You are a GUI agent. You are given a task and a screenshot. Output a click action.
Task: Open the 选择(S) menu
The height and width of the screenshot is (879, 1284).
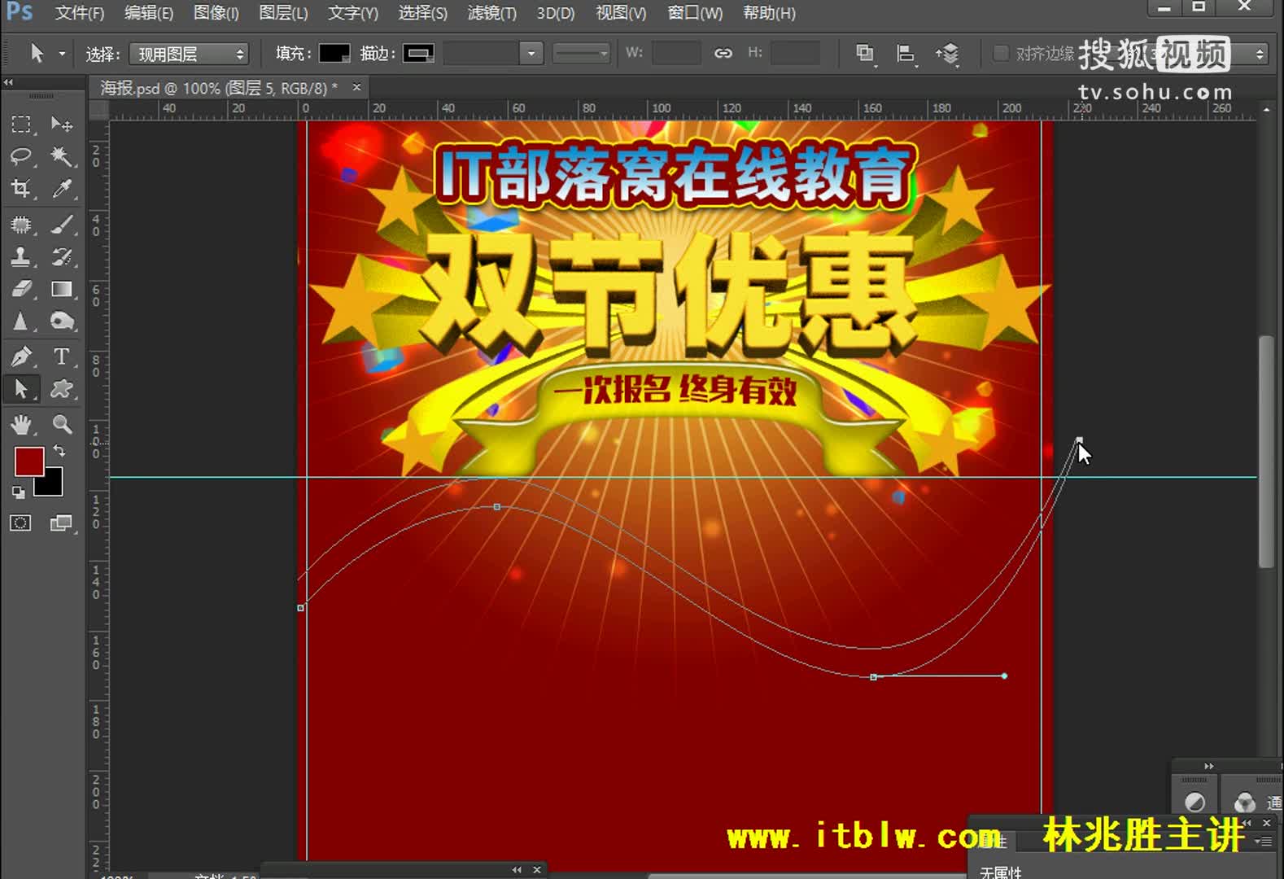423,13
